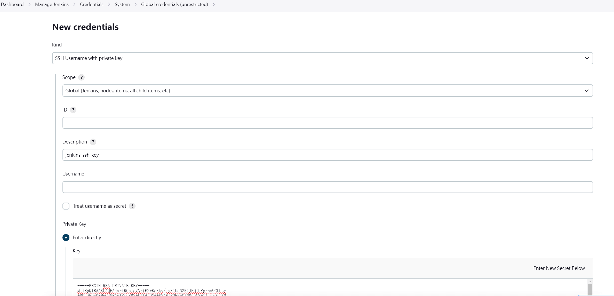Go to Manage Jenkins breadcrumb
The height and width of the screenshot is (296, 614).
52,4
